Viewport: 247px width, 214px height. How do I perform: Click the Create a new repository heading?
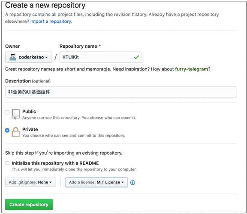(x=45, y=5)
